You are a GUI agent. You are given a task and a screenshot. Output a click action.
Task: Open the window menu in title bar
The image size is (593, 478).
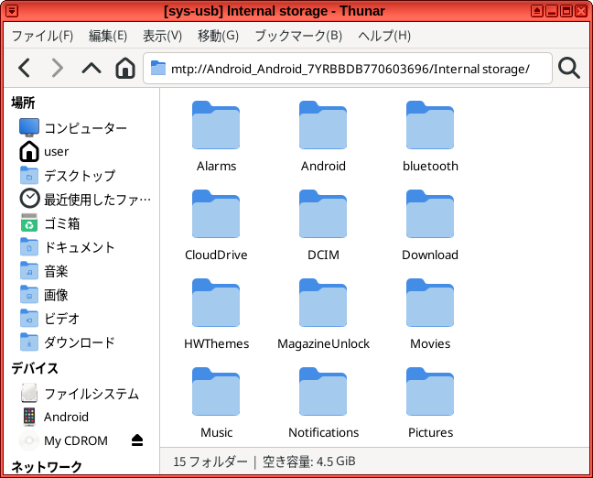(12, 11)
